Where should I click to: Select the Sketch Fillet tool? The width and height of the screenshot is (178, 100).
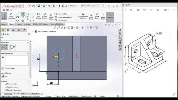(28, 21)
